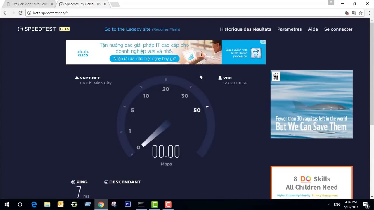Click the WWF vaquitas advertisement
Image resolution: width=374 pixels, height=210 pixels.
click(311, 104)
